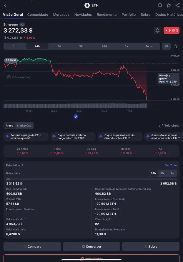Screen dimensions: 183x262
Task: Tap Dominância no Mercado 11,98 %
Action: click(x=101, y=234)
